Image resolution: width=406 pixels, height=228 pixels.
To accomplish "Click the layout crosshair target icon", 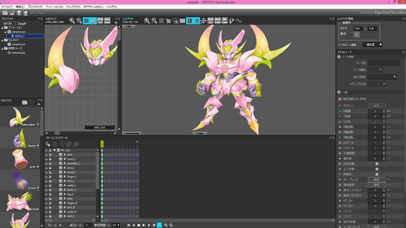I will tap(203, 21).
